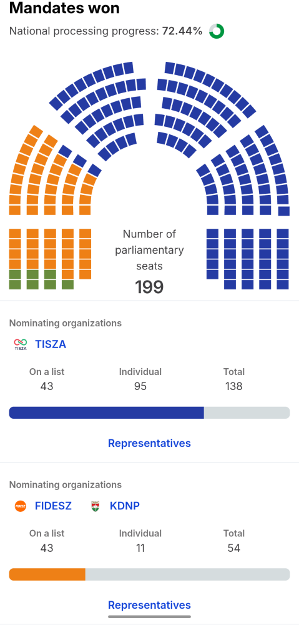Click FIDESZ-KDNP total mandates value 54
Image resolution: width=299 pixels, height=625 pixels.
tap(233, 548)
